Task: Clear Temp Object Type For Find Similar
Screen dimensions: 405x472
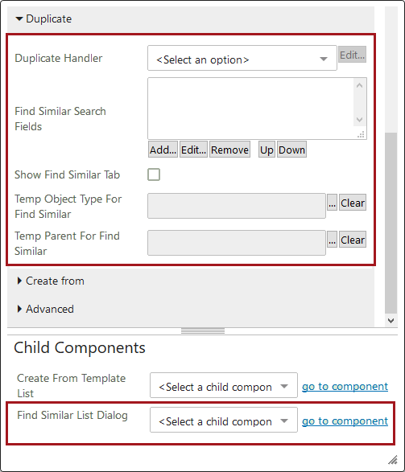Action: click(x=353, y=203)
